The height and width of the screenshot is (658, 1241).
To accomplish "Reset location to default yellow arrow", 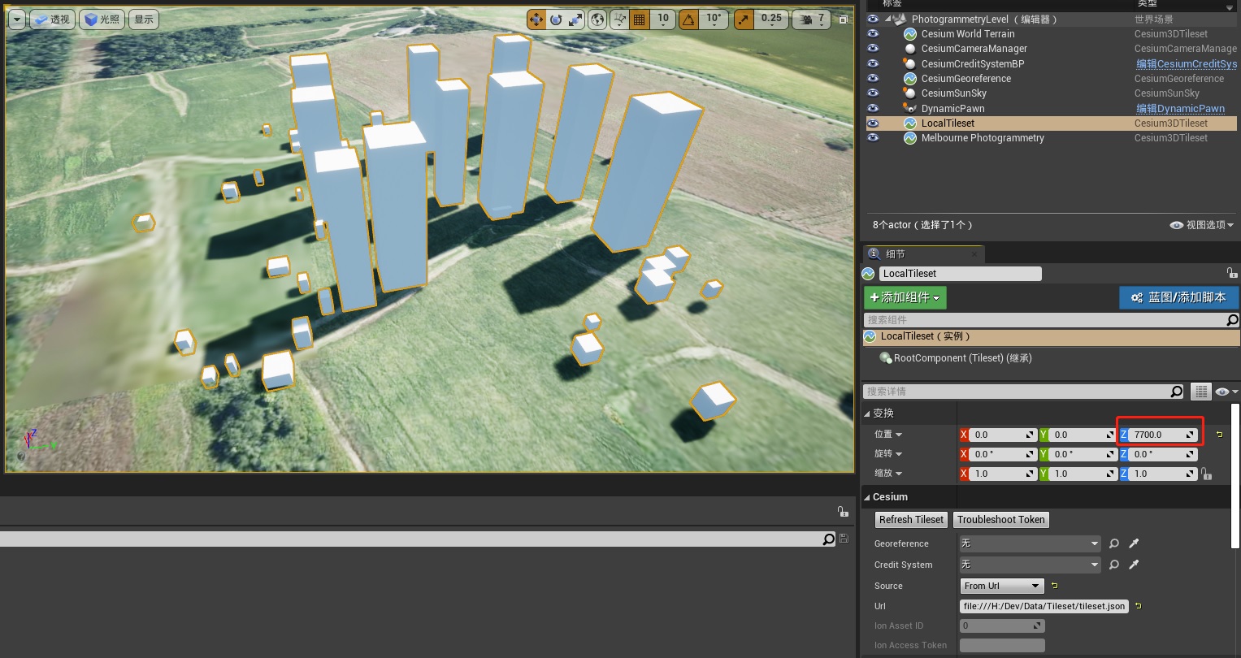I will (1219, 435).
